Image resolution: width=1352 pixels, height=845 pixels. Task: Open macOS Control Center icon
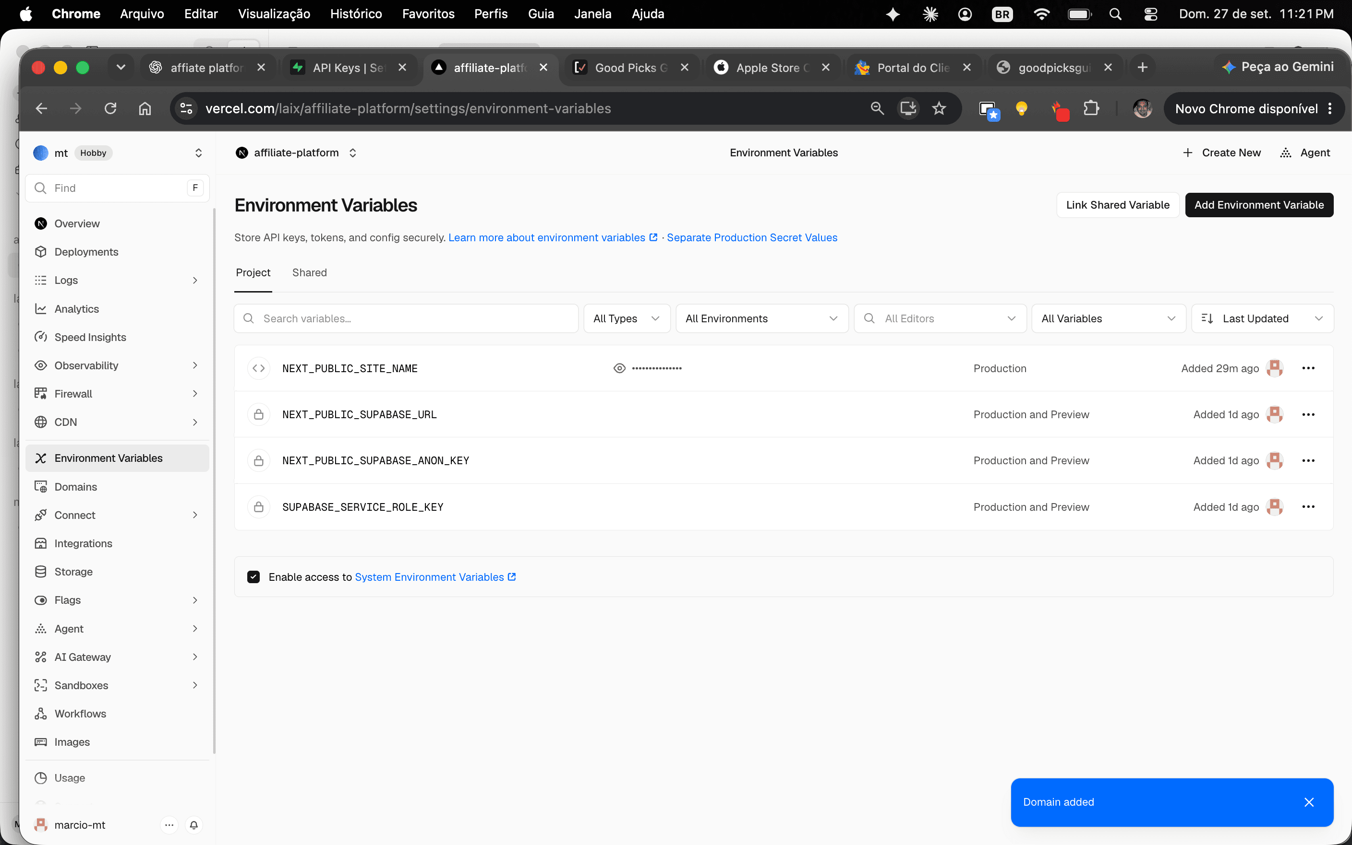(x=1150, y=14)
